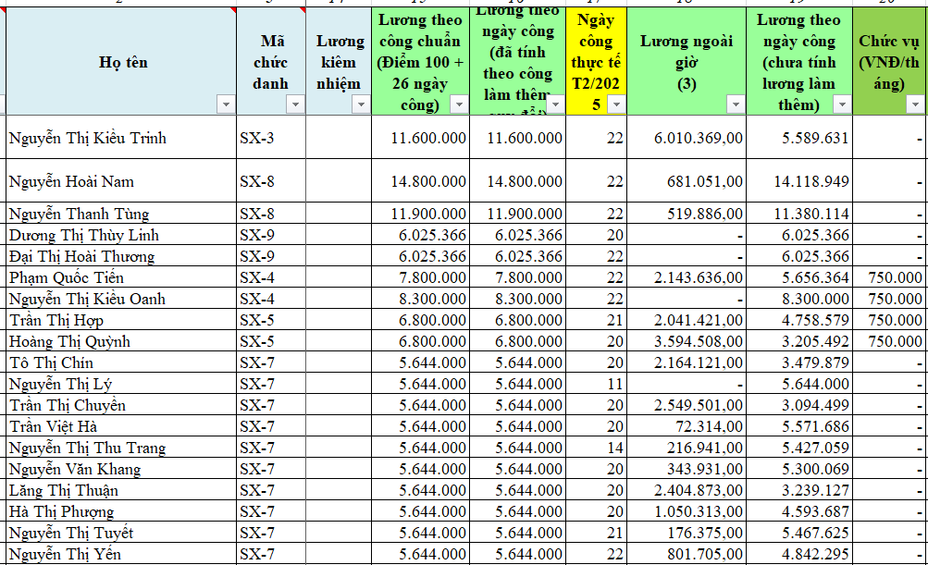This screenshot has height=565, width=928.
Task: Expand the Lương kiêm nhiệm filter arrow
Action: pyautogui.click(x=361, y=104)
